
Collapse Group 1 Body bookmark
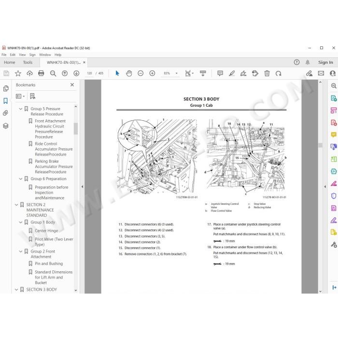pyautogui.click(x=21, y=222)
